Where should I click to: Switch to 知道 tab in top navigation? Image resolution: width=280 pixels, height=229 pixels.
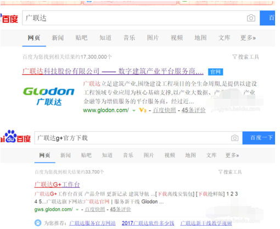[105, 38]
